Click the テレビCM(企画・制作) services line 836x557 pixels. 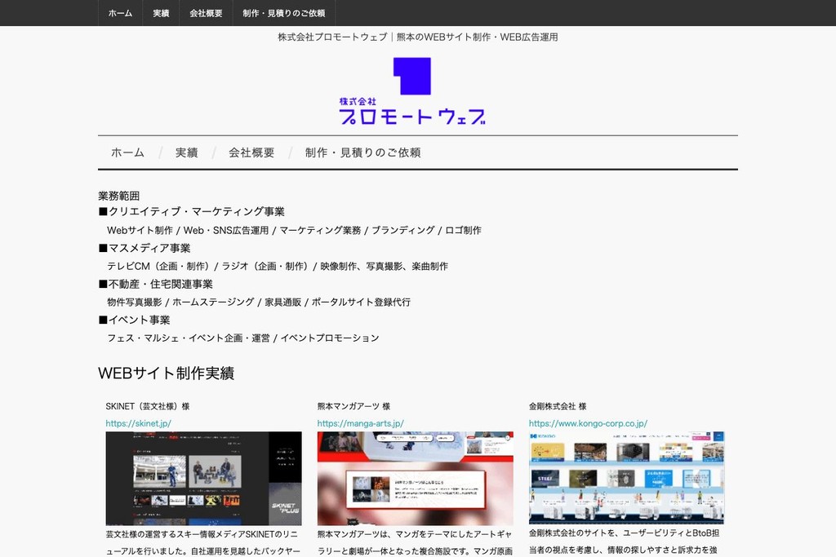(278, 266)
